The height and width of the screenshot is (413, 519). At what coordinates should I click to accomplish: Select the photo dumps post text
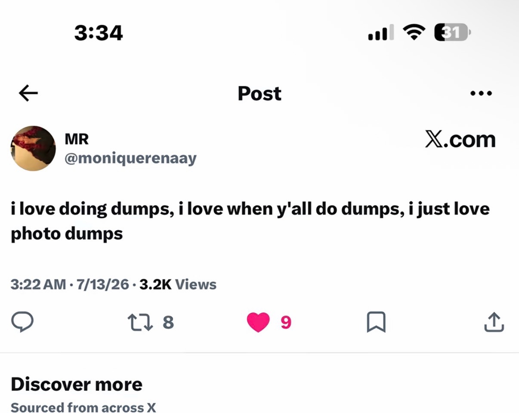click(250, 221)
